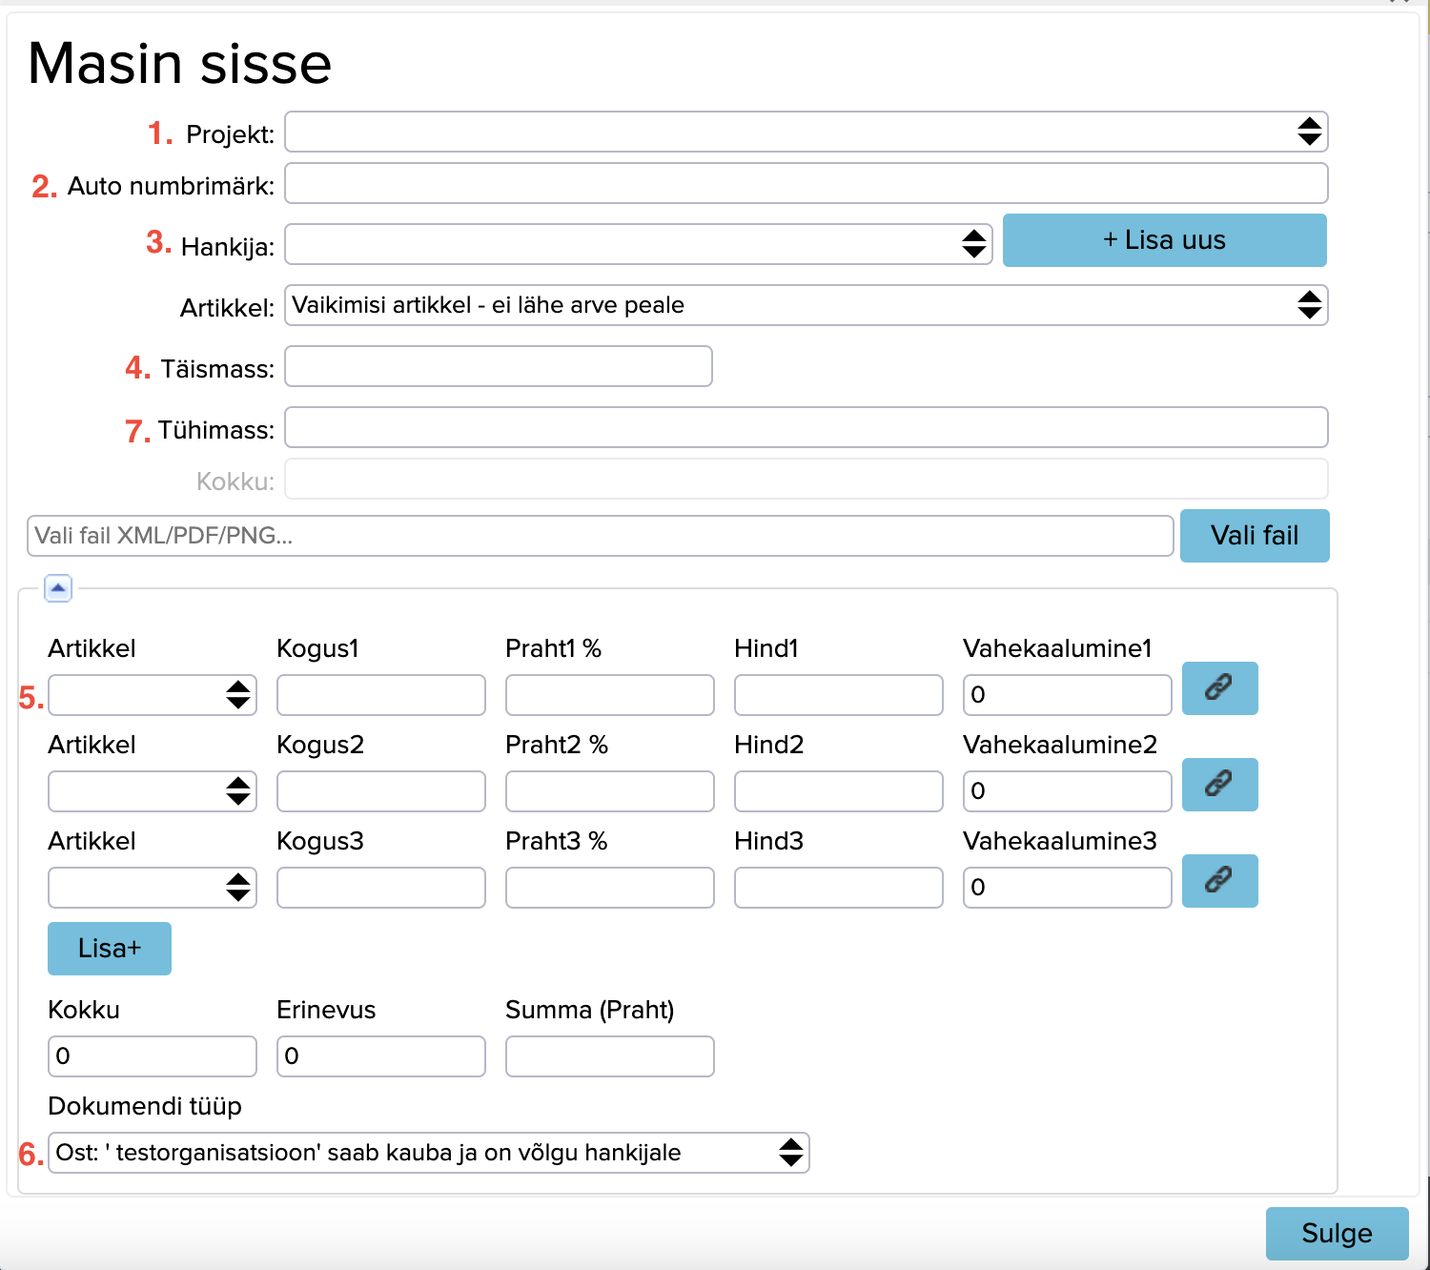Click the Tühimass input field
The width and height of the screenshot is (1430, 1270).
pyautogui.click(x=806, y=427)
